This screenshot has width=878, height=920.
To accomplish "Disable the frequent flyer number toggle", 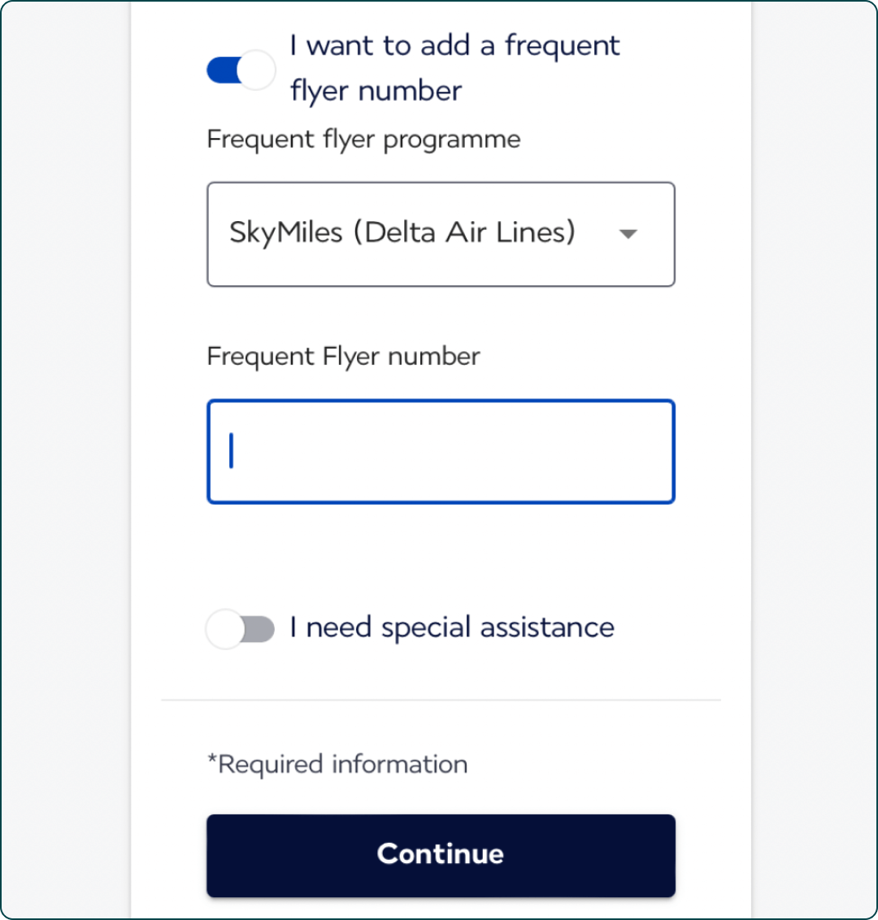I will 241,70.
